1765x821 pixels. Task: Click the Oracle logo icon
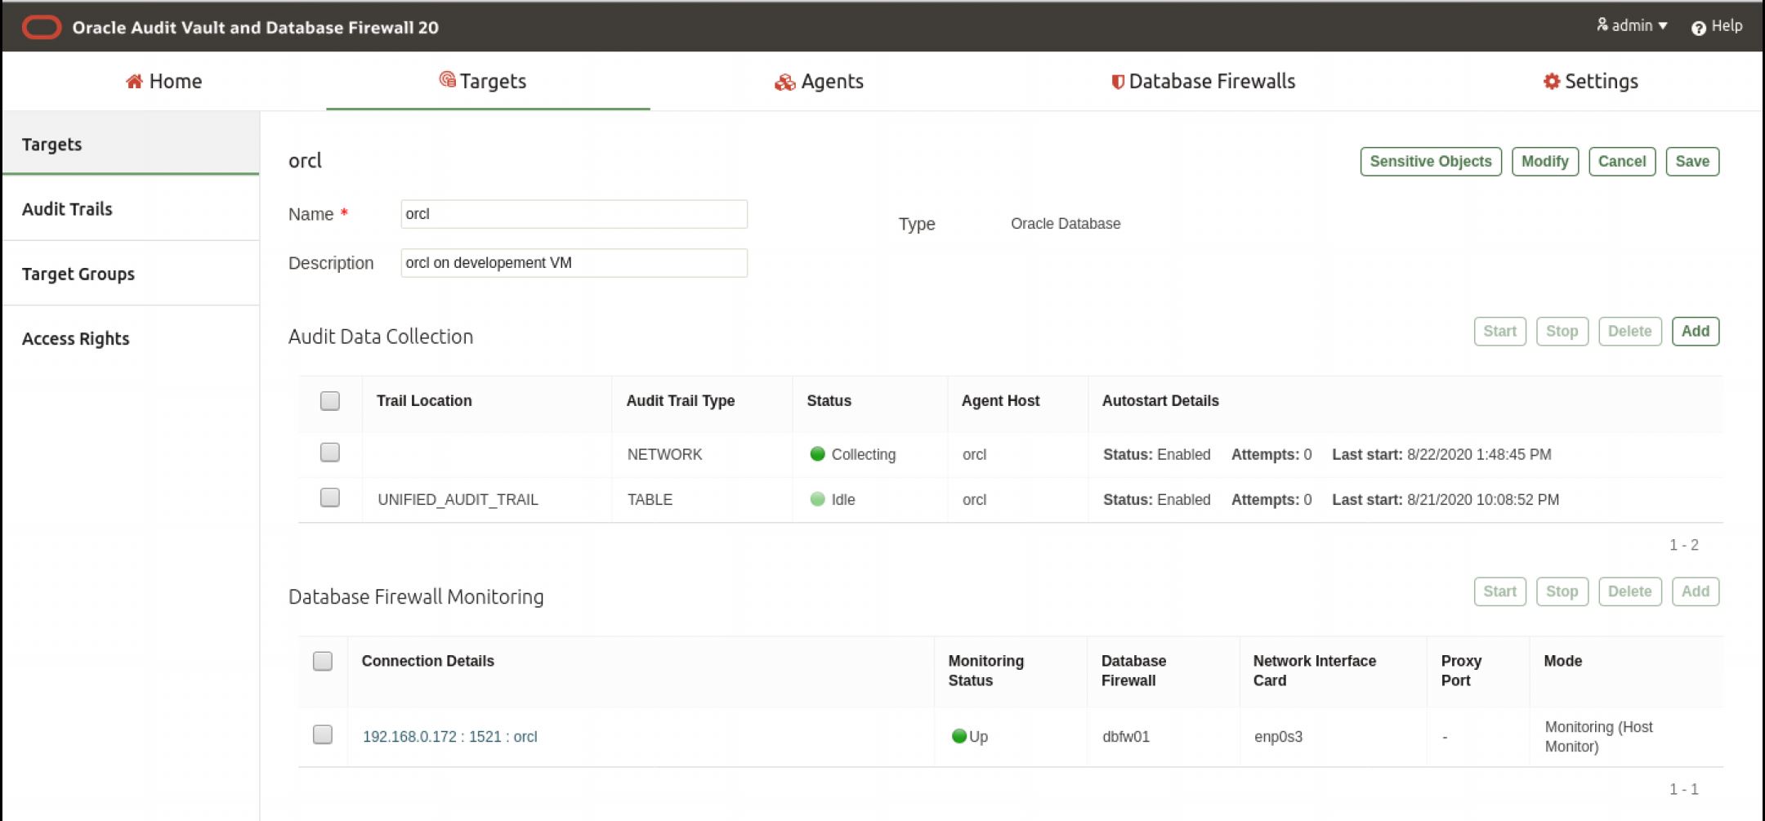42,28
